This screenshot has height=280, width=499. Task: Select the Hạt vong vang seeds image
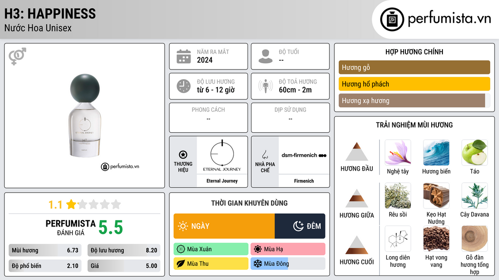point(436,239)
